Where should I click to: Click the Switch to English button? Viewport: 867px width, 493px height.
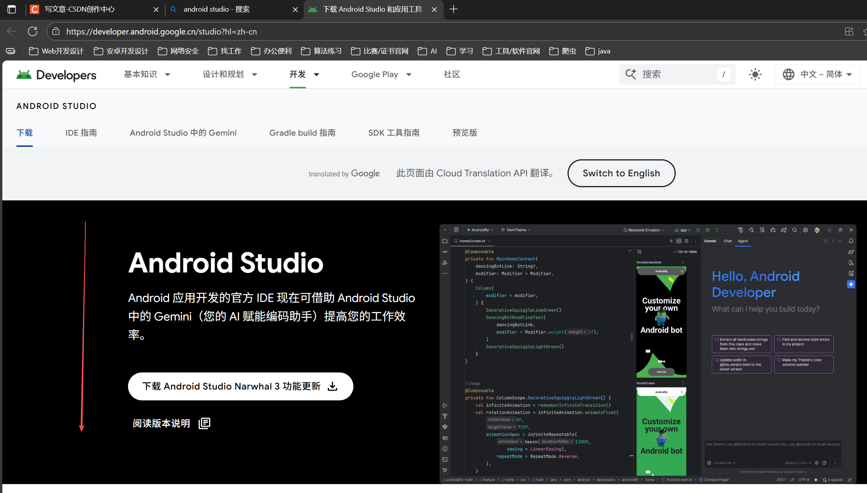621,173
